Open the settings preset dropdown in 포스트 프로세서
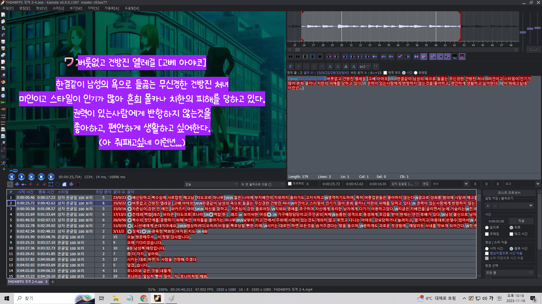The width and height of the screenshot is (542, 304). pos(517,206)
